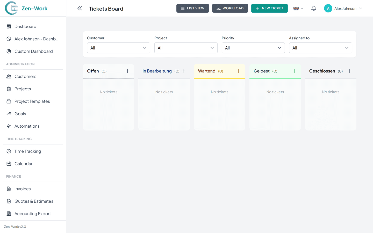Switch to List View
This screenshot has width=373, height=233.
192,8
